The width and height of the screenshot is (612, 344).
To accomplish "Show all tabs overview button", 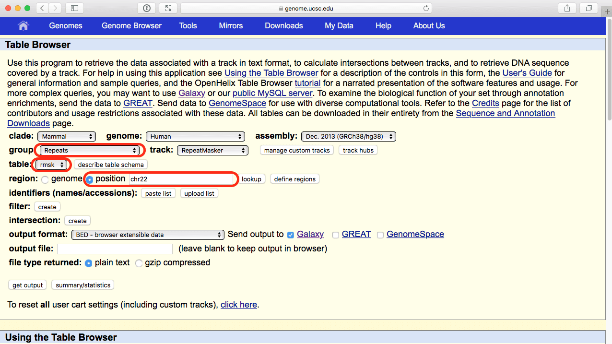I will [588, 8].
